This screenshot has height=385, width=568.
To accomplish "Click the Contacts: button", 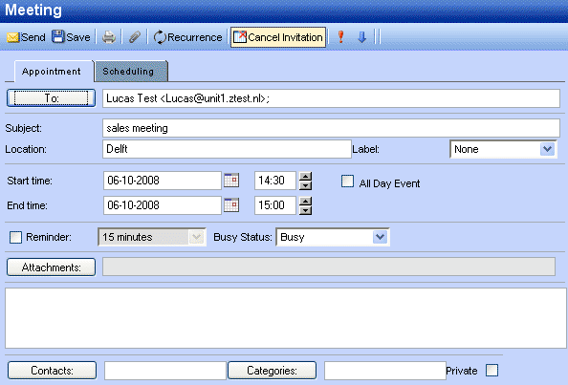I will tap(52, 370).
